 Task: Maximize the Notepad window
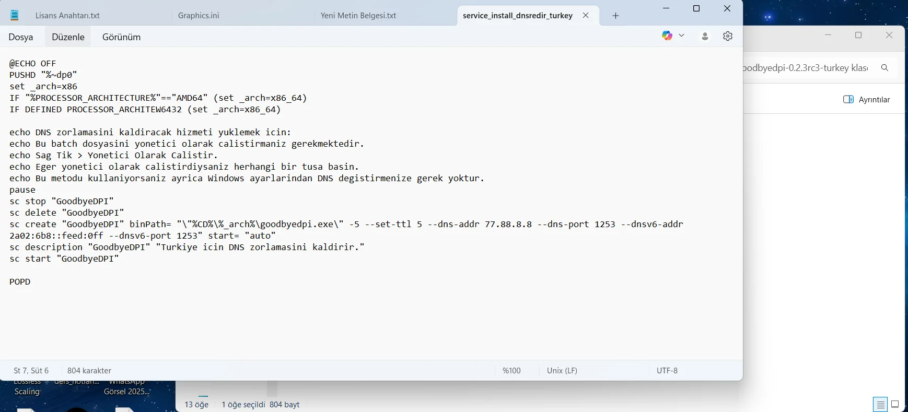click(x=696, y=8)
